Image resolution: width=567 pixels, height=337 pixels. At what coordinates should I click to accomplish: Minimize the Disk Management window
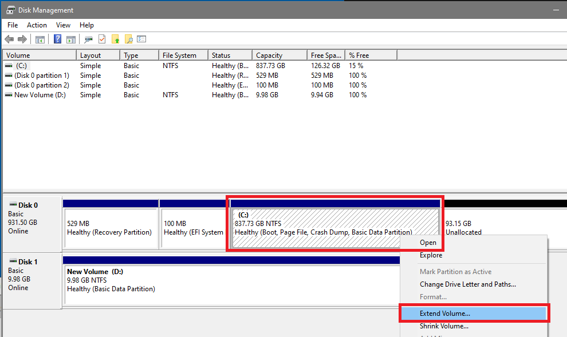[x=556, y=10]
